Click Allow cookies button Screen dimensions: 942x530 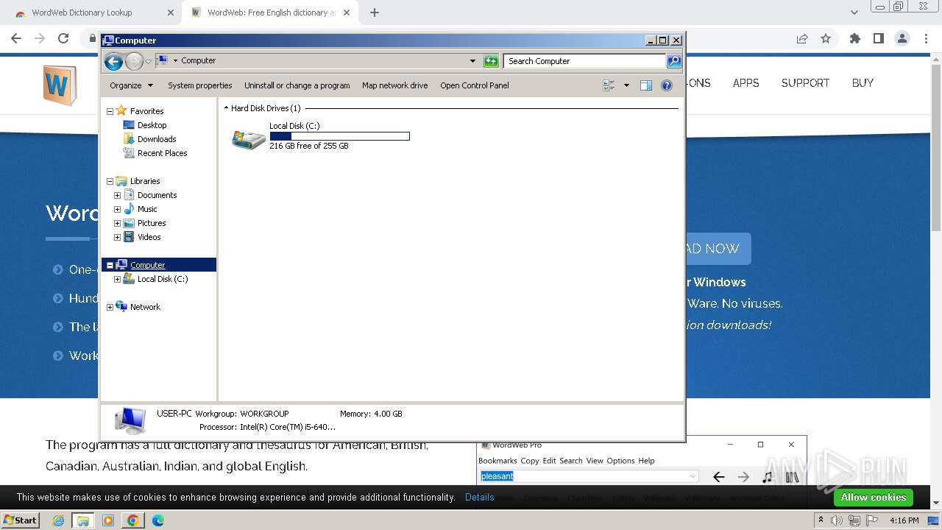(x=873, y=498)
